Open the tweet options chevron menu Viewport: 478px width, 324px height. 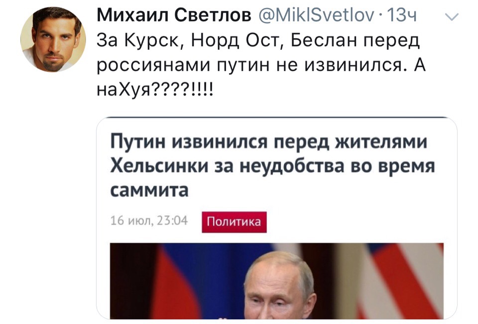click(451, 18)
